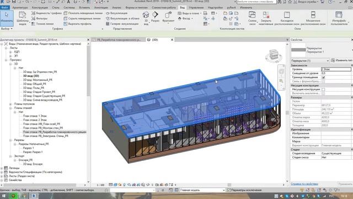Viewport: 353px width, 199px height.
Task: Toggle Граница помещения checkbox
Action: [324, 77]
